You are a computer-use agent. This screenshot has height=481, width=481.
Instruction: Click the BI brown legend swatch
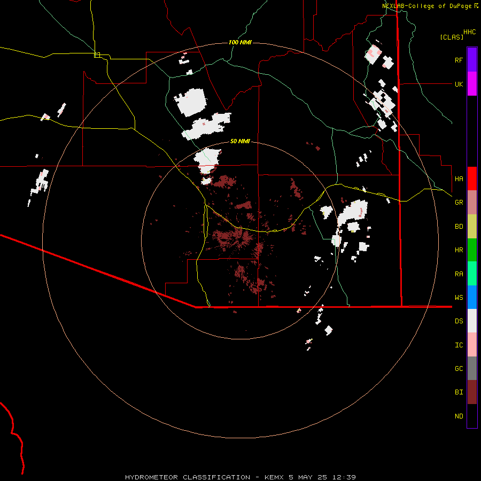(472, 392)
